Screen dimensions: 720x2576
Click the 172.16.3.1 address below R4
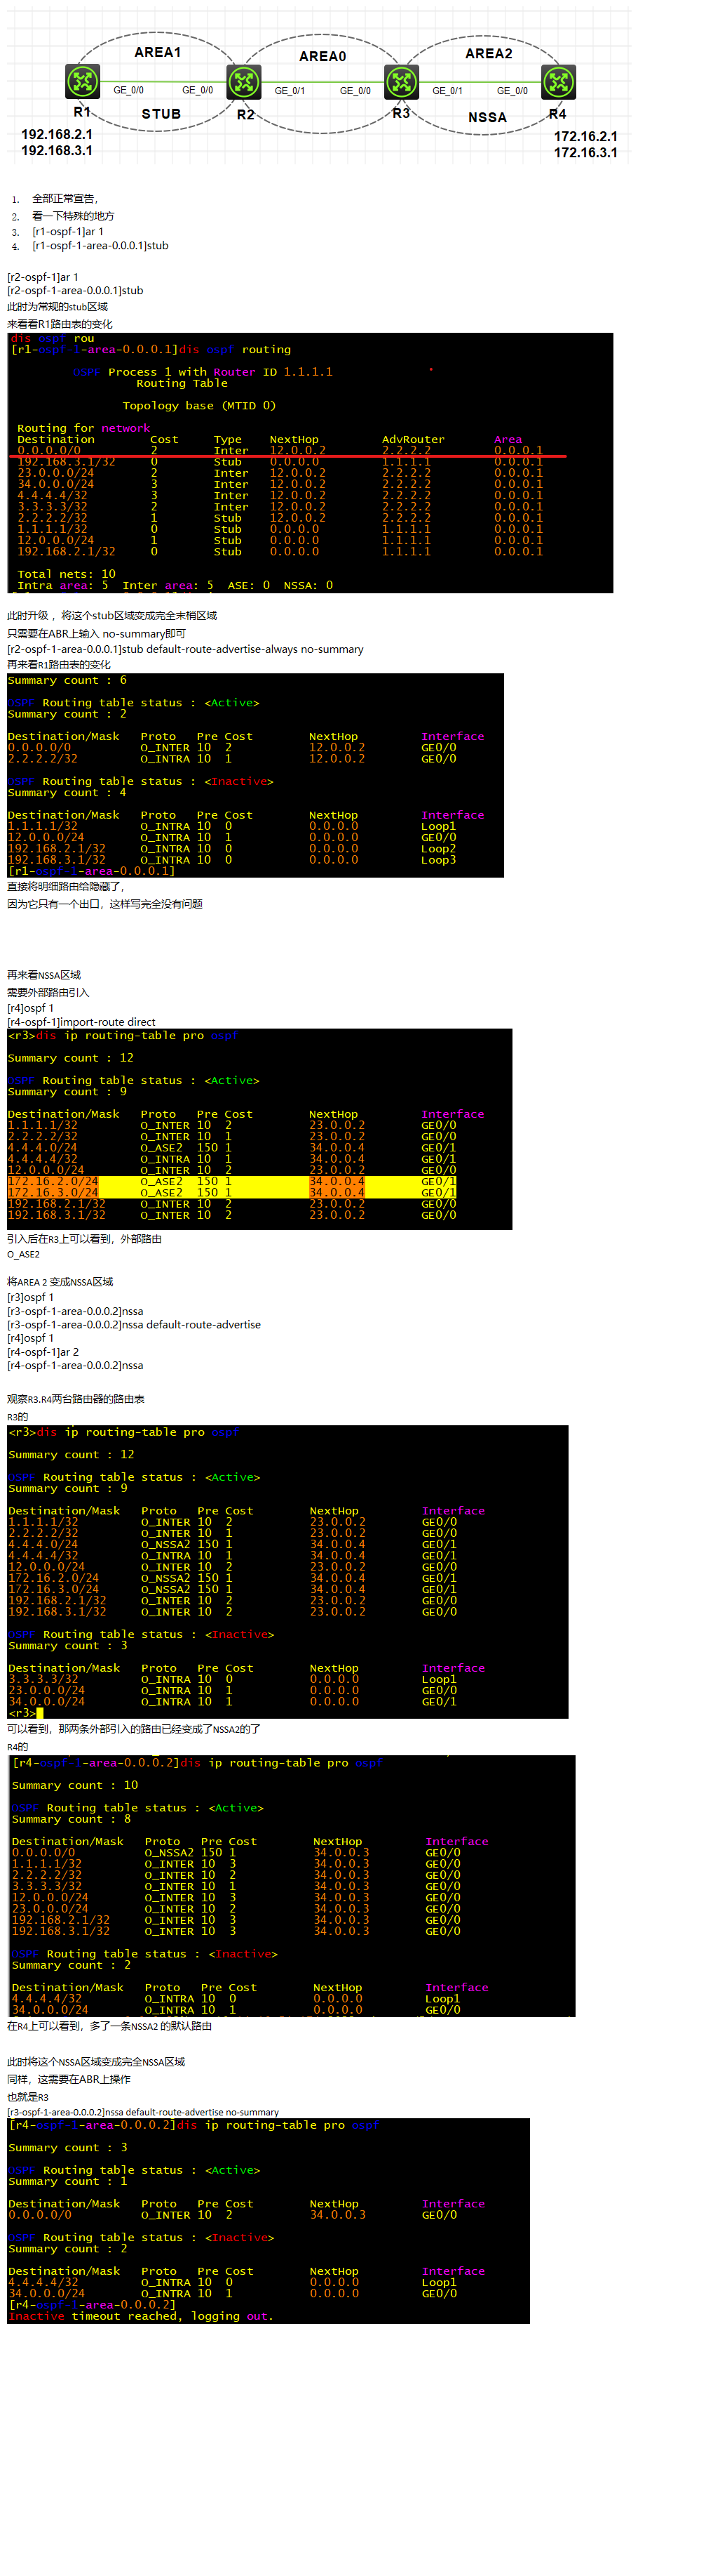[x=586, y=153]
